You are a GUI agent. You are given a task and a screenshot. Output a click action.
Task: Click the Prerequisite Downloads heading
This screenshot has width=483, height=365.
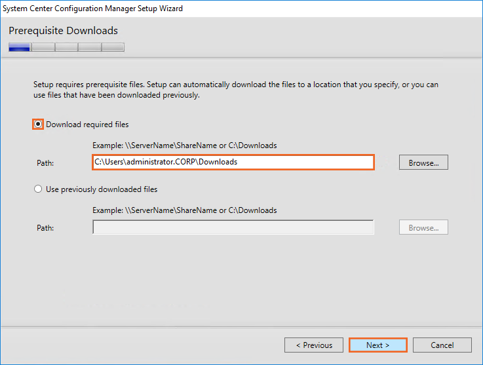click(x=63, y=31)
